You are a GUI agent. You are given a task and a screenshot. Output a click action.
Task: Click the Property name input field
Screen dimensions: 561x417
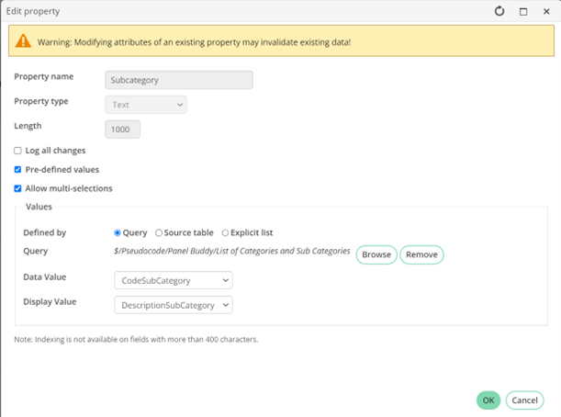click(179, 80)
